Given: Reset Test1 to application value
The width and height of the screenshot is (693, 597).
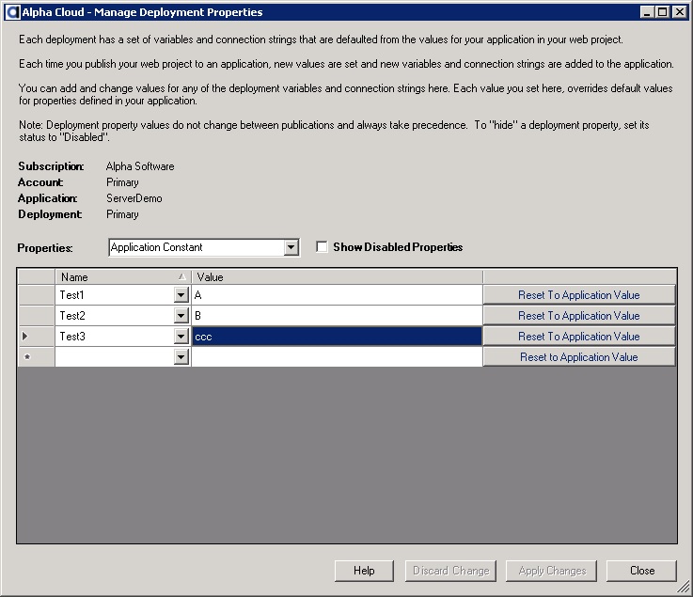Looking at the screenshot, I should (579, 295).
